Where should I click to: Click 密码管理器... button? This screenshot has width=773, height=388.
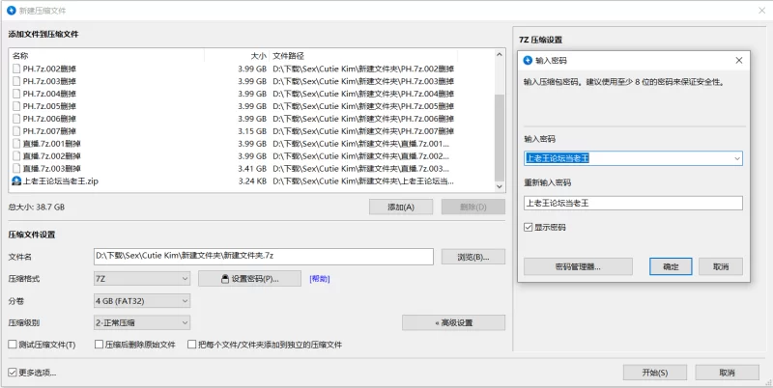[578, 267]
